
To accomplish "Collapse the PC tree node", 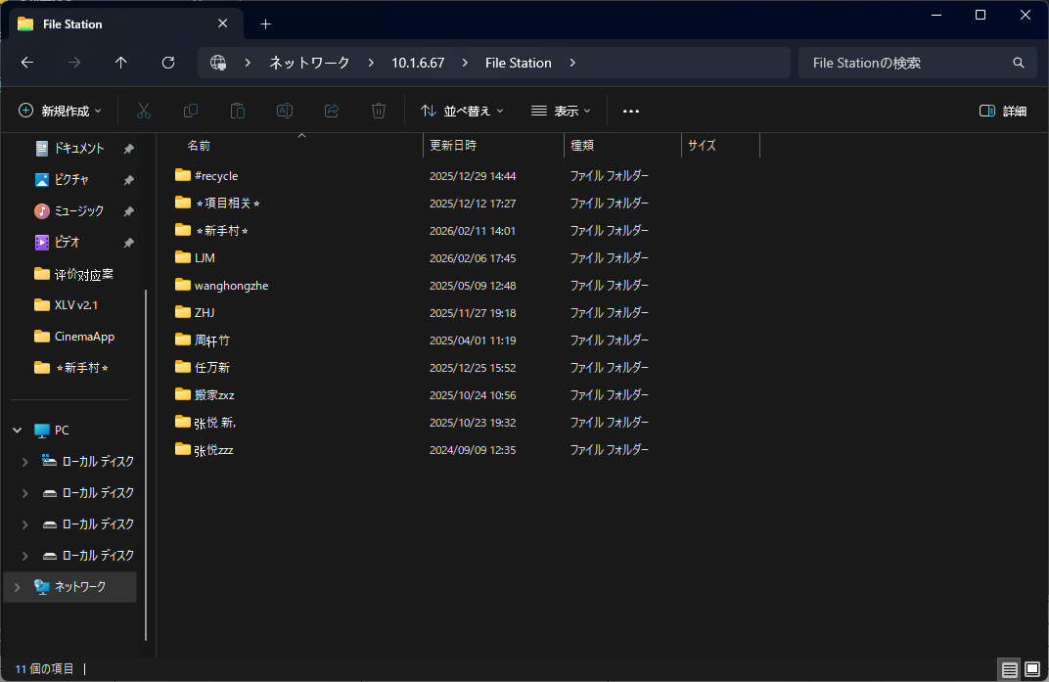I will click(x=17, y=431).
